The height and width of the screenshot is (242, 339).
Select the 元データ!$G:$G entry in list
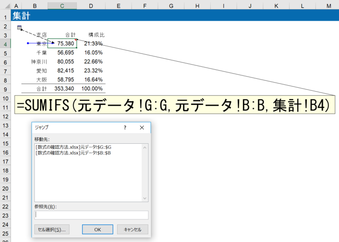(73, 147)
